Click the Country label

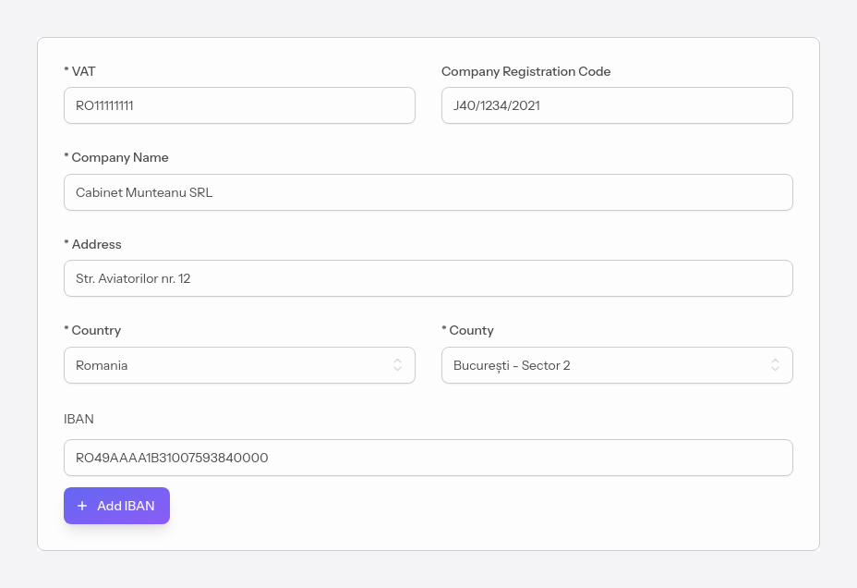[92, 330]
